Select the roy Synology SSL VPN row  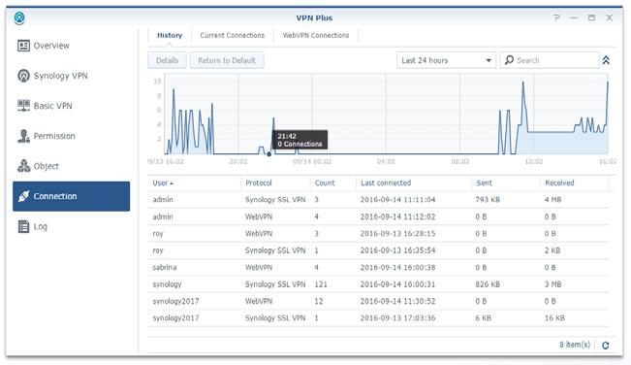(378, 250)
